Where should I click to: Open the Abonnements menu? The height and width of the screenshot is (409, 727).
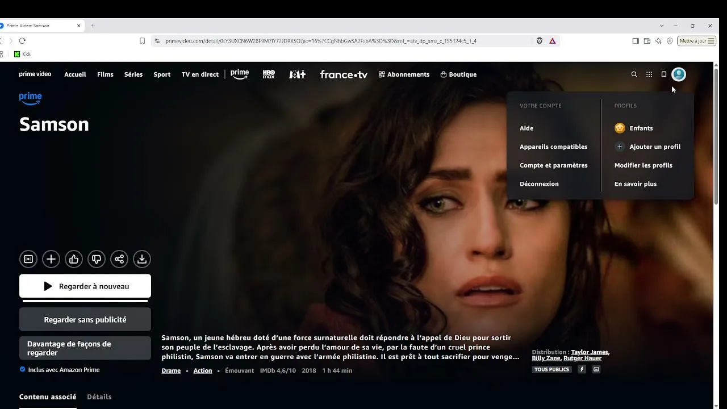pos(404,74)
